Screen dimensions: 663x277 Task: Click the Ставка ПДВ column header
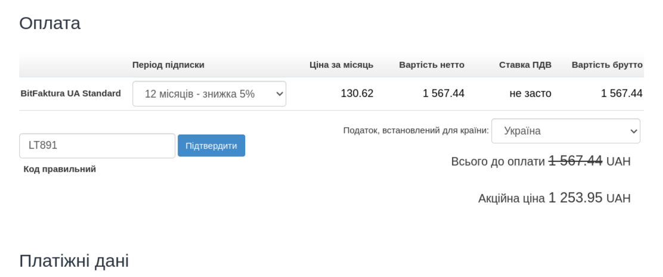pyautogui.click(x=525, y=65)
